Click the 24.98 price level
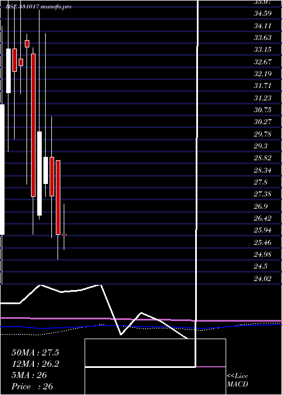 pyautogui.click(x=263, y=254)
